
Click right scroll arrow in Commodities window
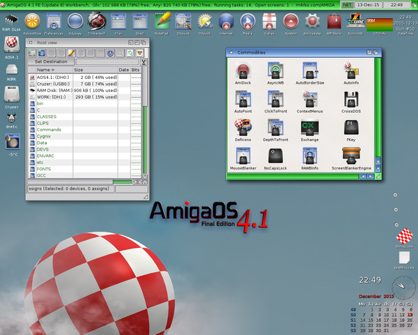click(x=371, y=177)
